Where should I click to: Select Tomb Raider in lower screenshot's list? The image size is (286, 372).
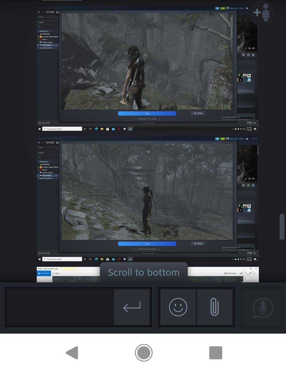(47, 176)
